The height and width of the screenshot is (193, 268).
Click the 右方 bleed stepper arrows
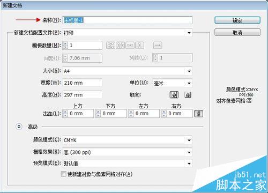[x=164, y=114]
